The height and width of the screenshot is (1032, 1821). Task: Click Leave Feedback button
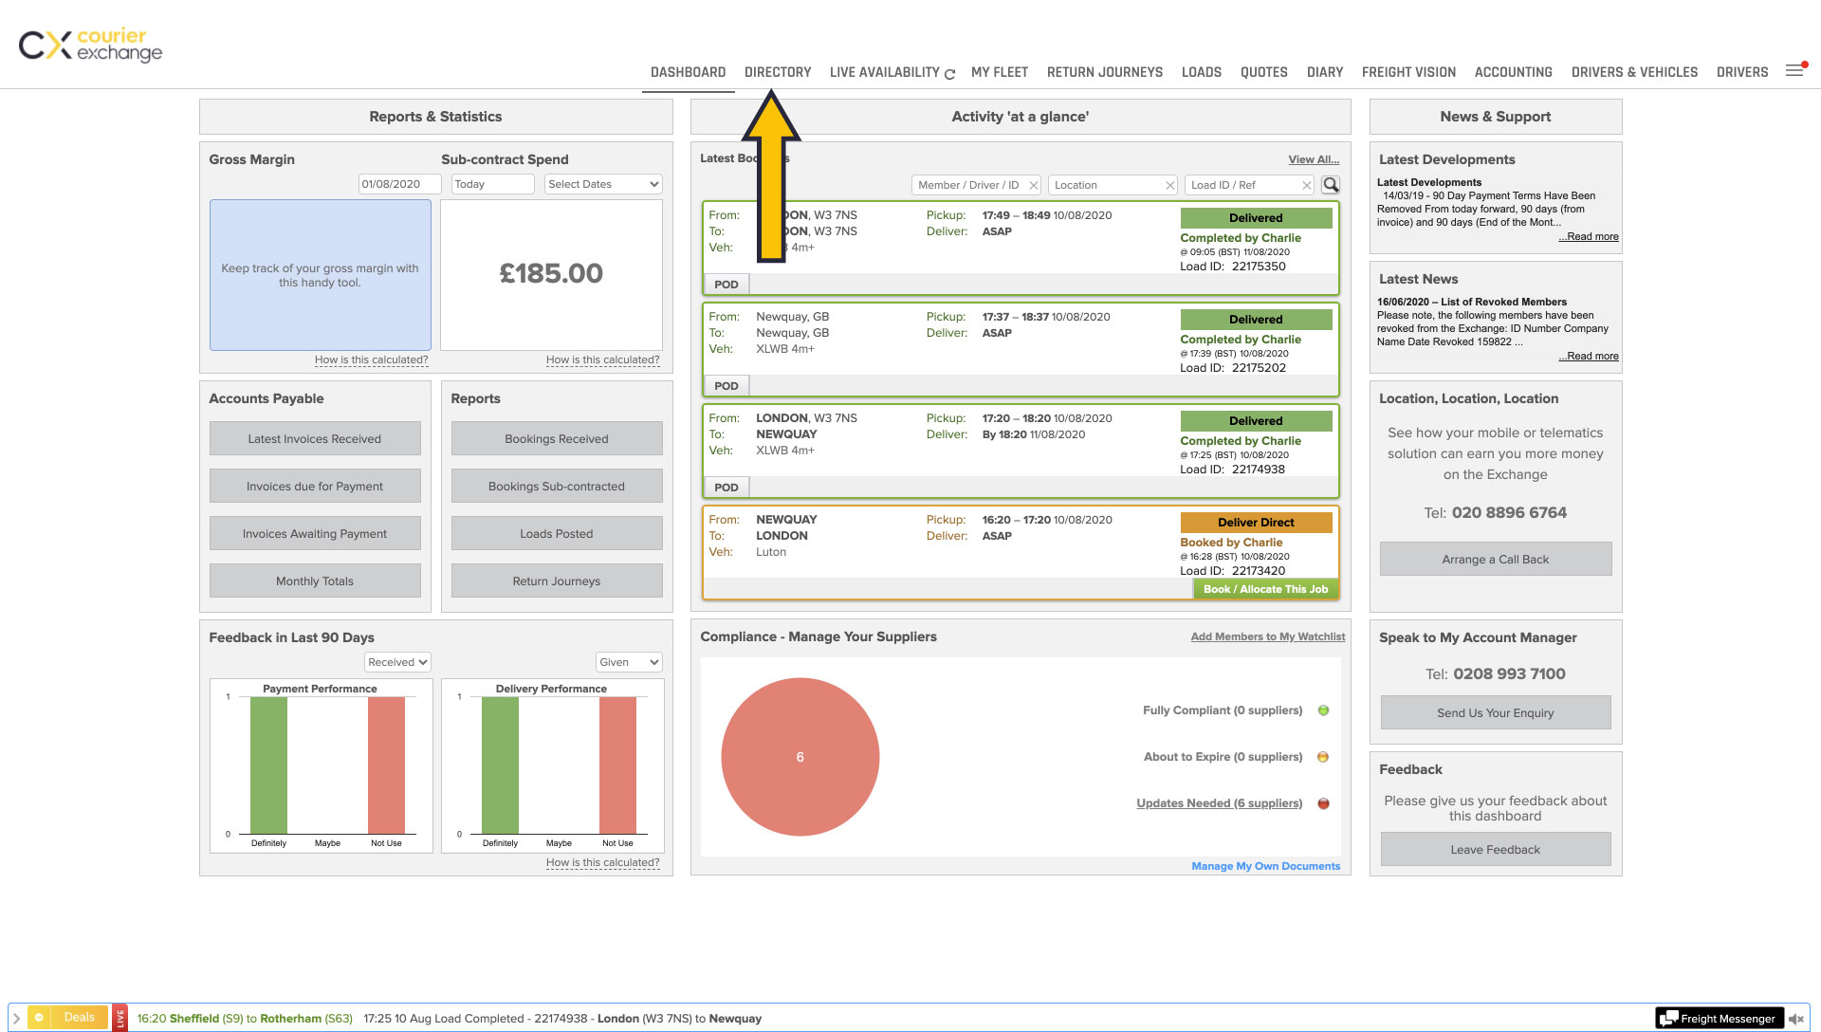click(1496, 849)
